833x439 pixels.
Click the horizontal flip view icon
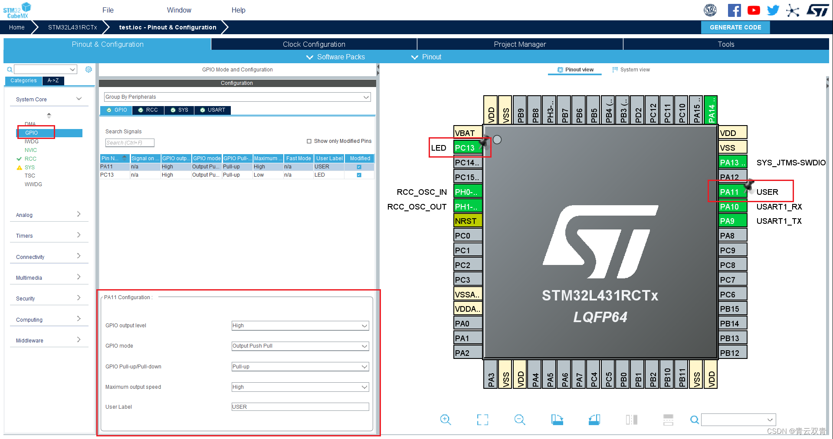pos(632,420)
